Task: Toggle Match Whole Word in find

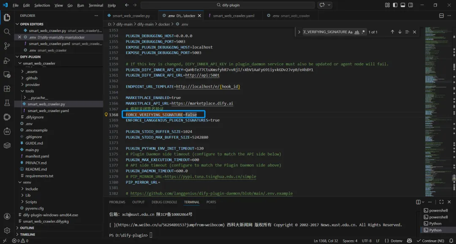Action: pos(357,32)
